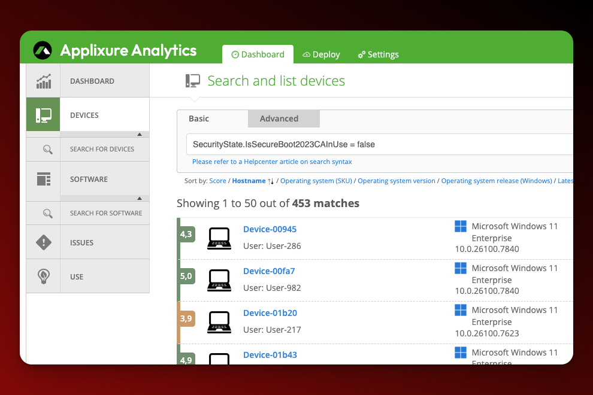Click the laptop icon for Device-00fa7
Screen dimensions: 593x395
[219, 280]
